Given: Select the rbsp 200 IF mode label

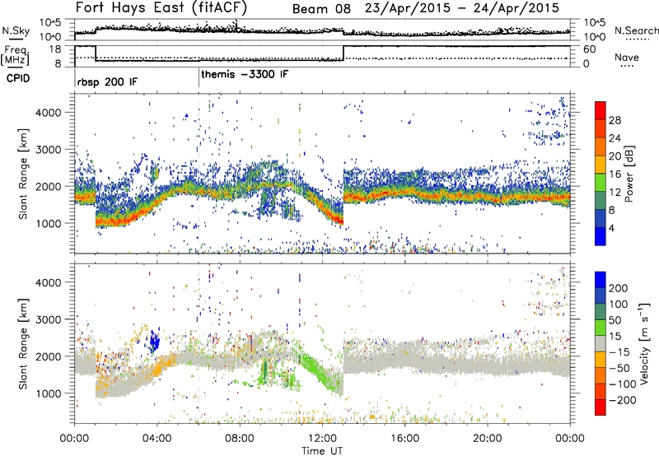Looking at the screenshot, I should coord(107,81).
